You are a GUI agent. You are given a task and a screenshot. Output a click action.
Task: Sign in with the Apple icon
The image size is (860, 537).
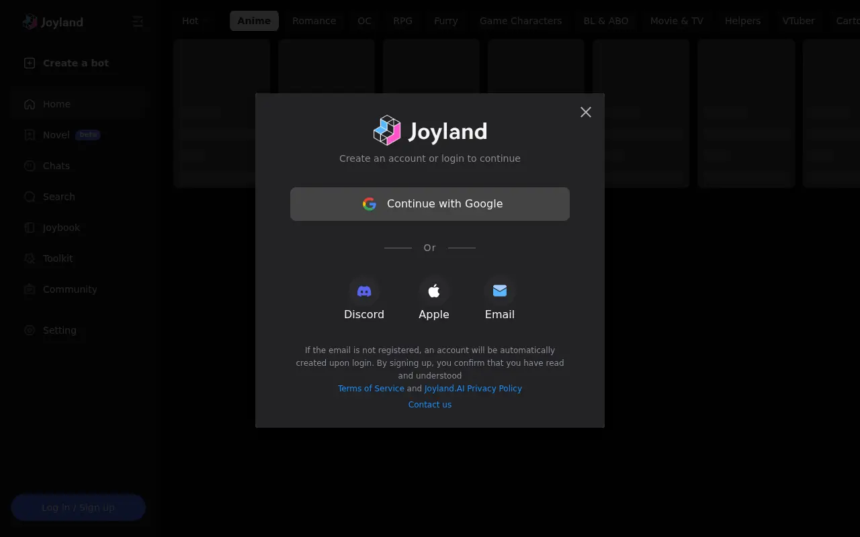[x=434, y=291]
